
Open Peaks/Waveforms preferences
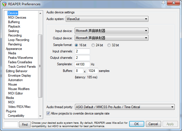(x=20, y=58)
